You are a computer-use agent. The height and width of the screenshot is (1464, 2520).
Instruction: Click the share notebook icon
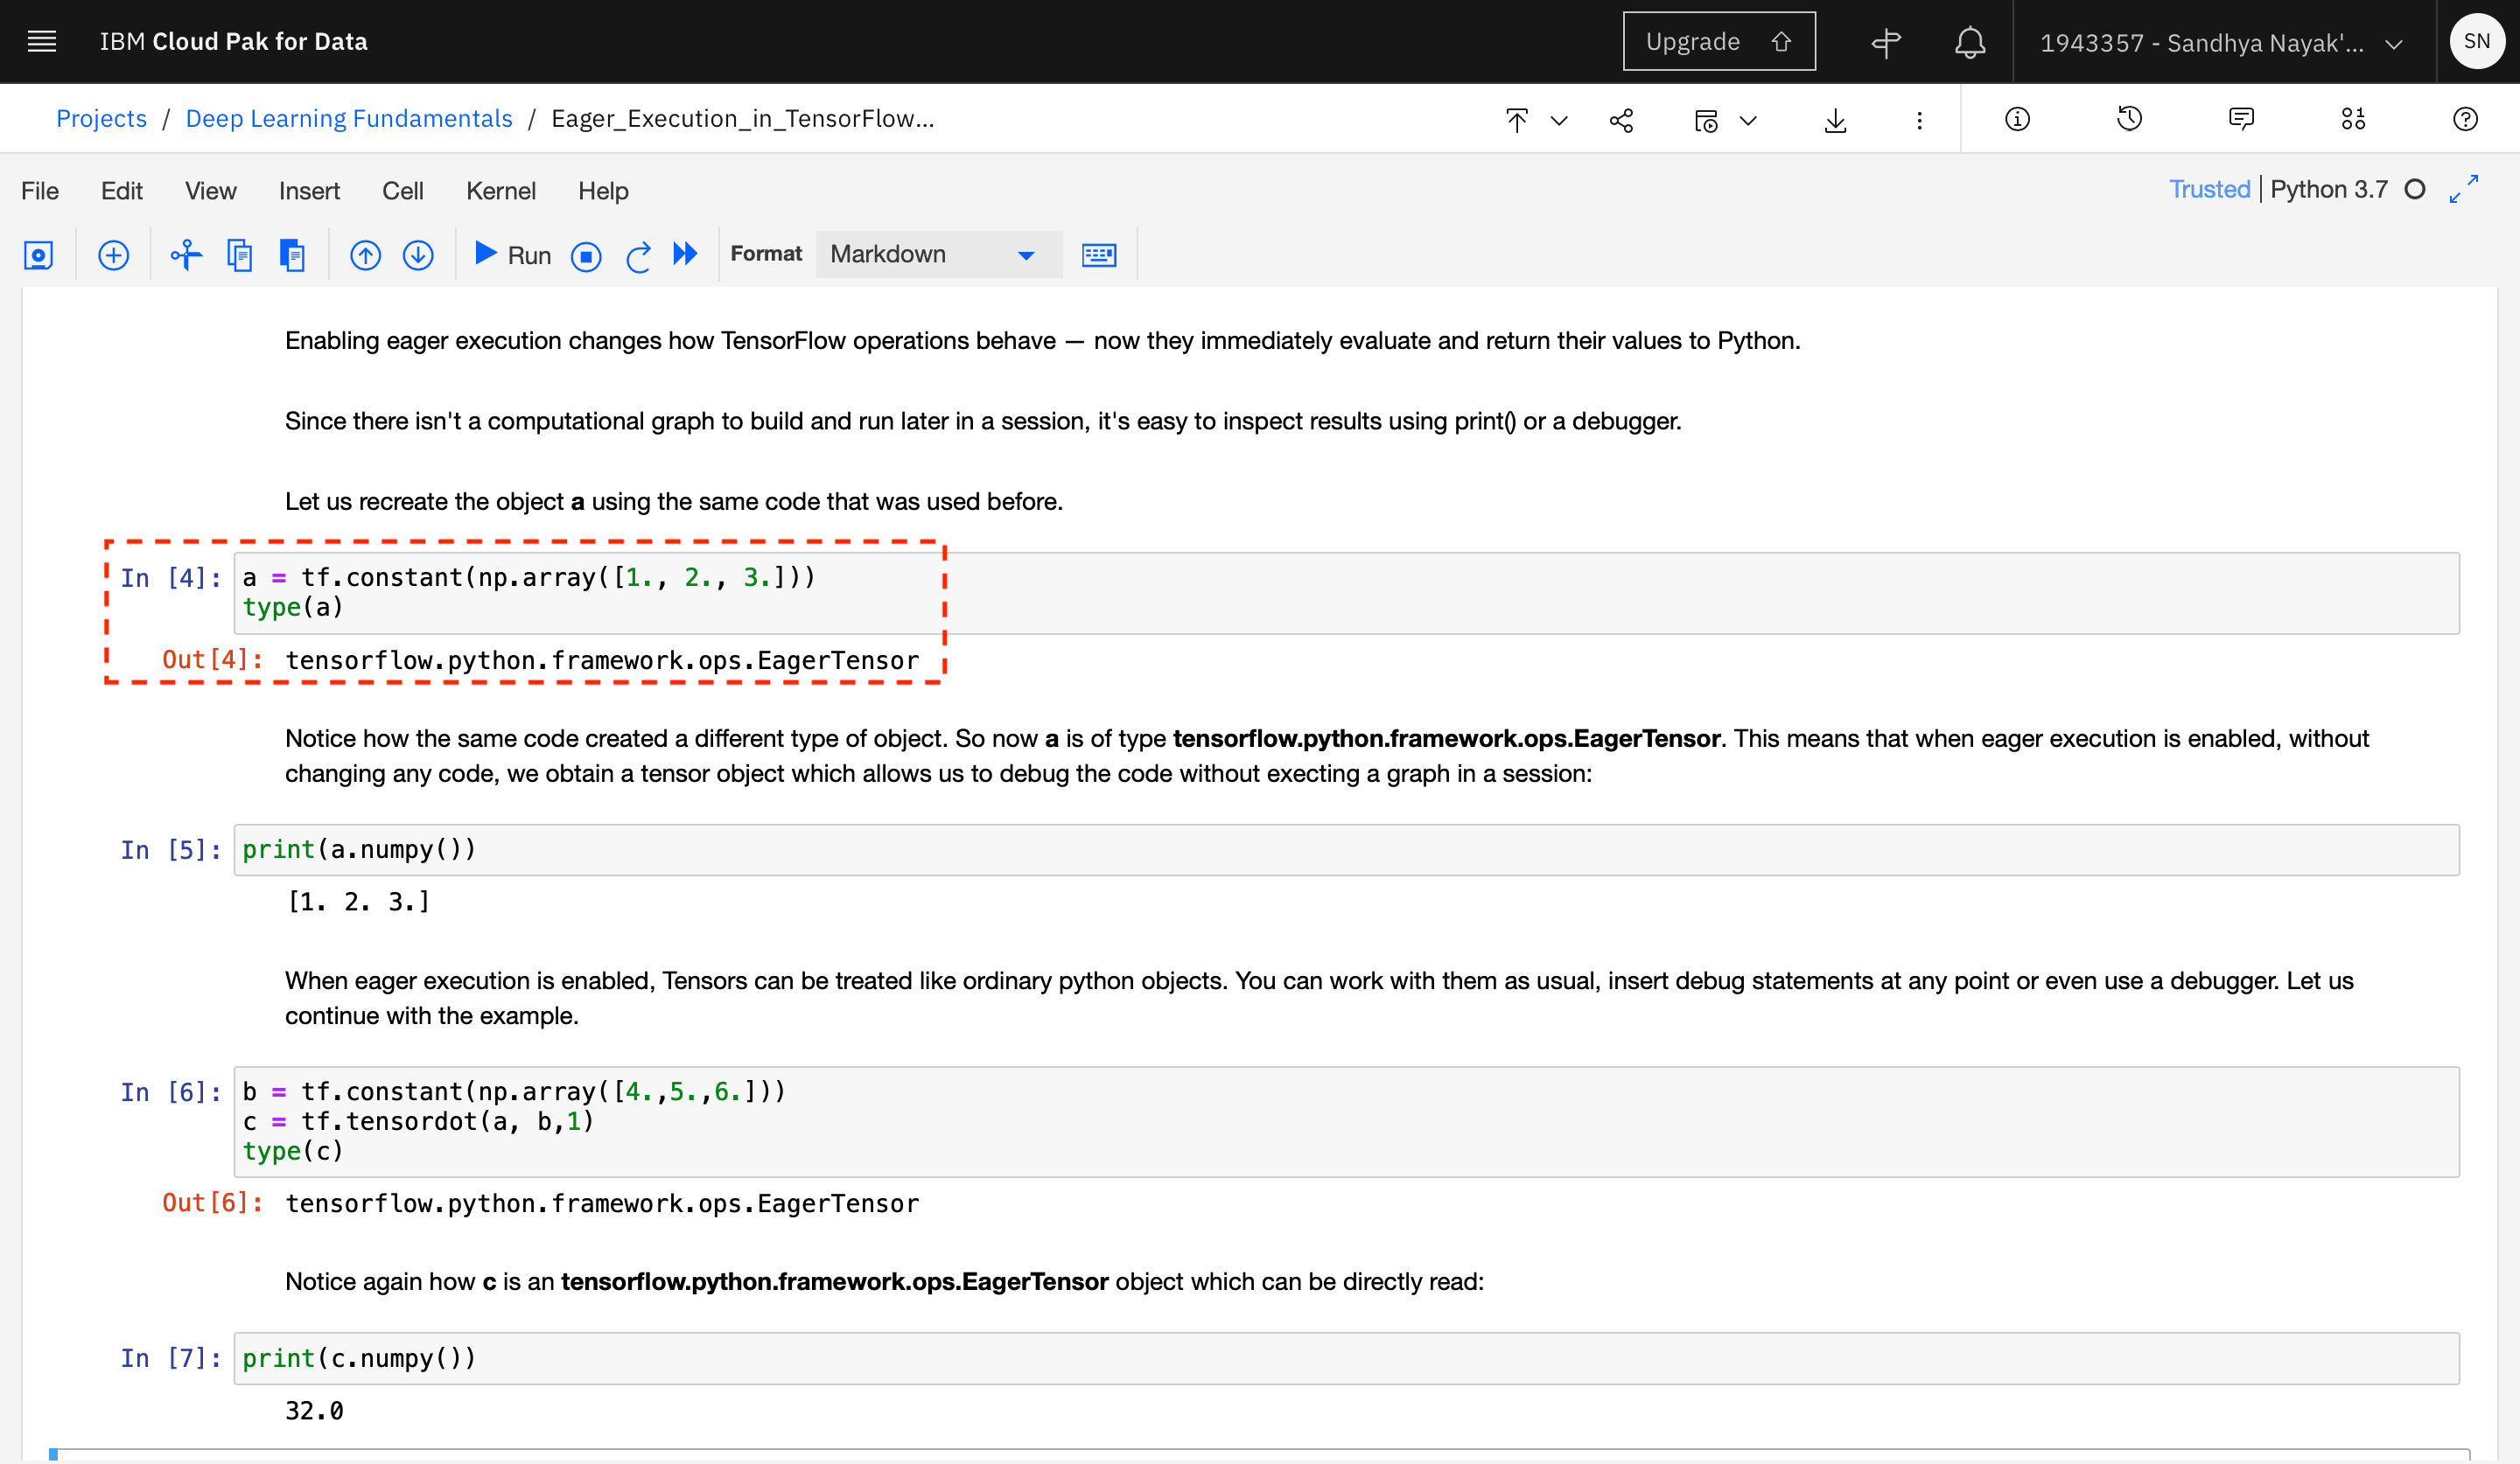tap(1621, 120)
